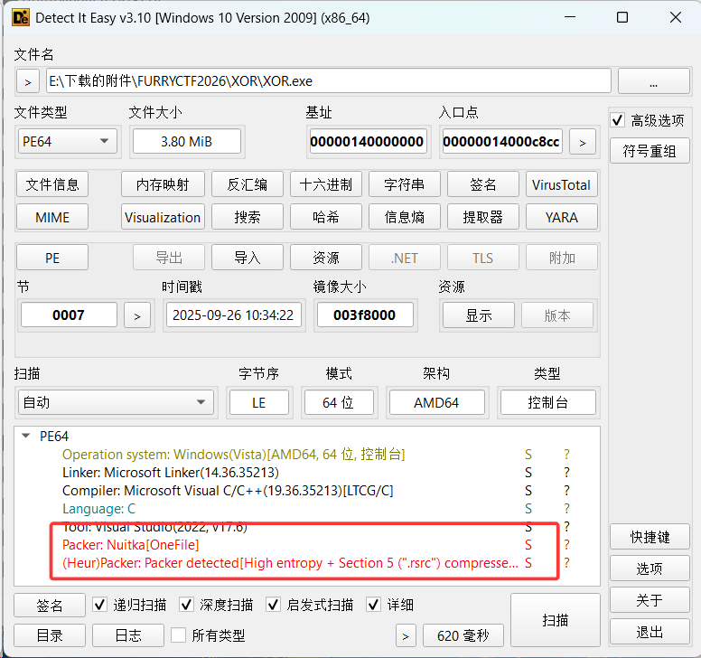Collapse the PE64 tree node
The width and height of the screenshot is (701, 658).
pyautogui.click(x=26, y=436)
